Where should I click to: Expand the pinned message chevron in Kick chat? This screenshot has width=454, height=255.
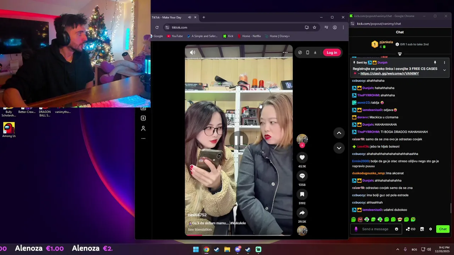444,70
